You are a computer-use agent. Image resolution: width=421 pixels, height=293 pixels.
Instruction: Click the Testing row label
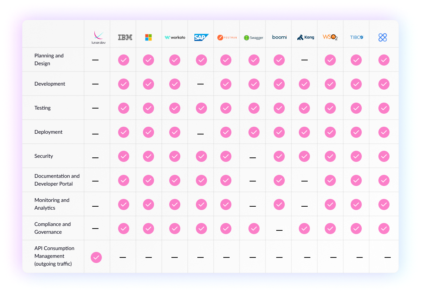(x=43, y=108)
